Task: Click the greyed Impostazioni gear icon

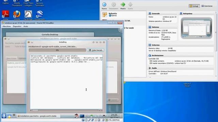Action: (113, 4)
